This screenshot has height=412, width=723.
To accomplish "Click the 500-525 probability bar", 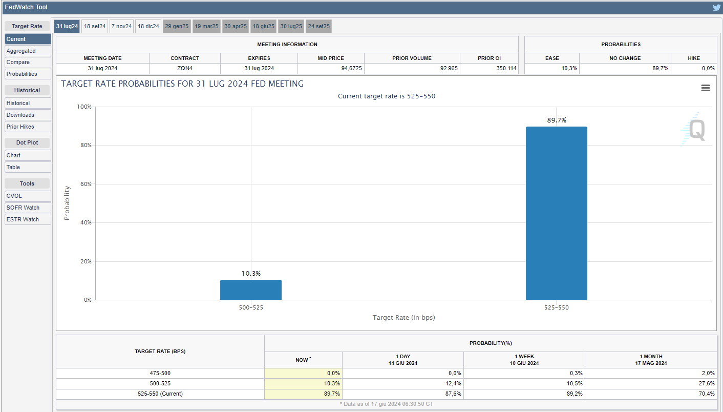I will [x=250, y=290].
